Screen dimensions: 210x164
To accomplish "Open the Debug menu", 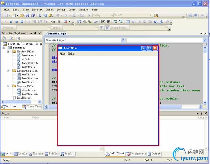I will 61,10.
